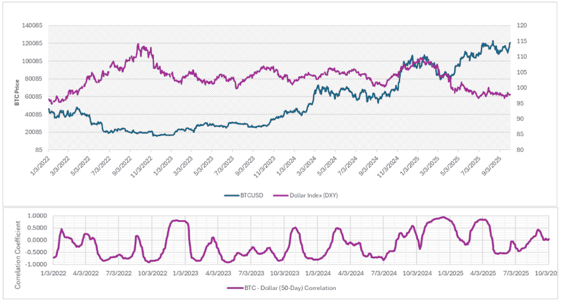Click the BTCUSD legend entry

(244, 195)
